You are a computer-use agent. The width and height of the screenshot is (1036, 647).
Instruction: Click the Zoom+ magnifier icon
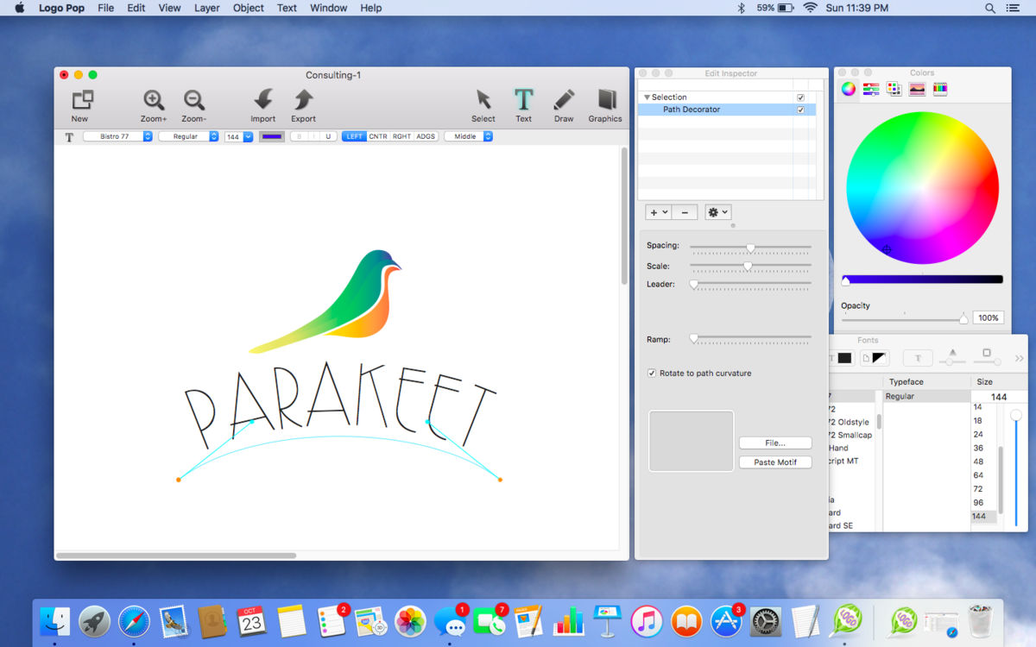154,100
